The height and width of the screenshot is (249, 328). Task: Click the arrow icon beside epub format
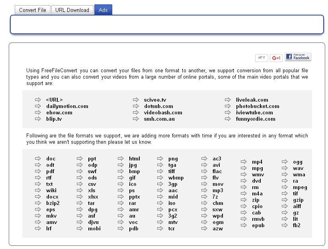(244, 225)
